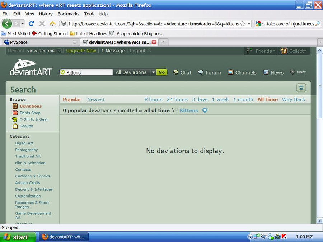Choose the Digital Art category
The height and width of the screenshot is (242, 323).
[x=24, y=143]
